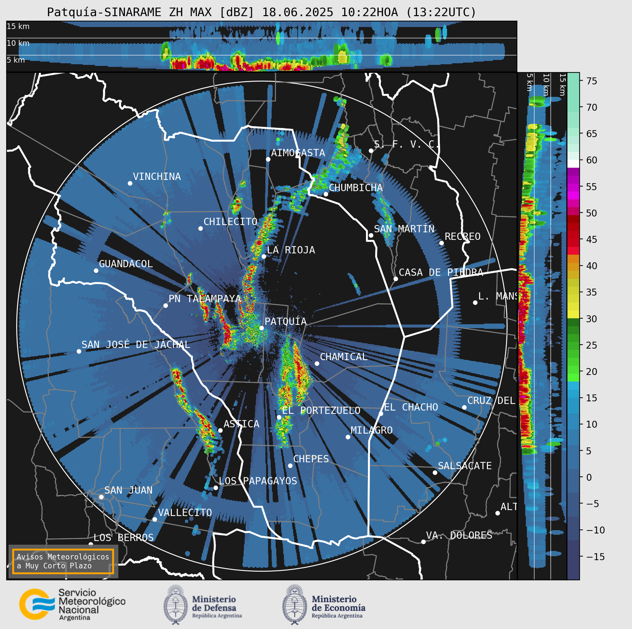Click the 60 dBZ white color band
This screenshot has width=632, height=629.
[x=573, y=163]
